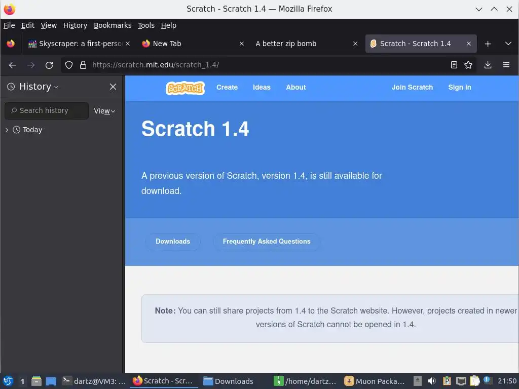Open update notifier tray icon

(487, 380)
